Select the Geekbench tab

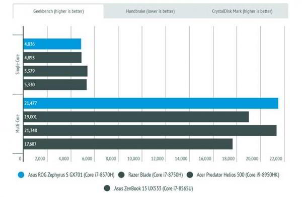click(58, 12)
